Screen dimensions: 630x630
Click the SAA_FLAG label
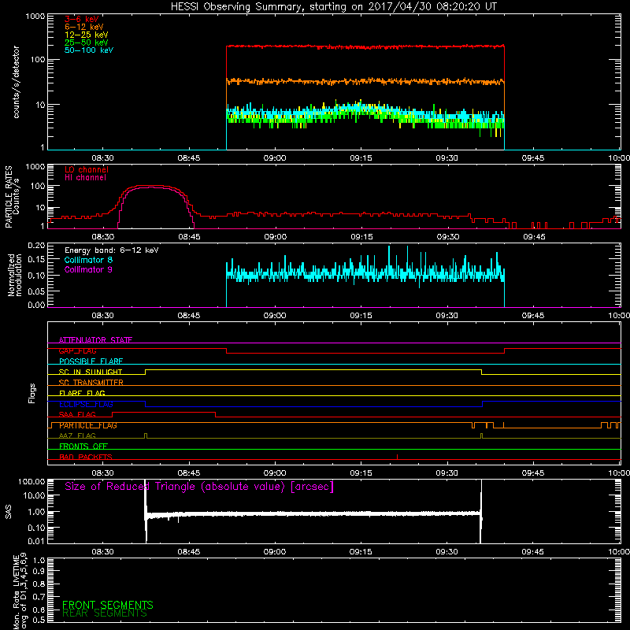click(x=77, y=414)
